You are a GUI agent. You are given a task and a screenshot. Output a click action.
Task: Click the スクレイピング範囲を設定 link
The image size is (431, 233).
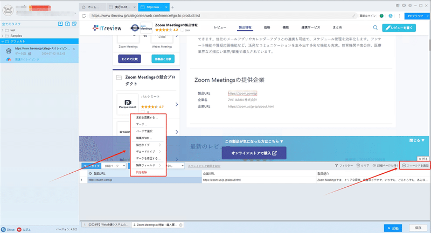pos(204,166)
